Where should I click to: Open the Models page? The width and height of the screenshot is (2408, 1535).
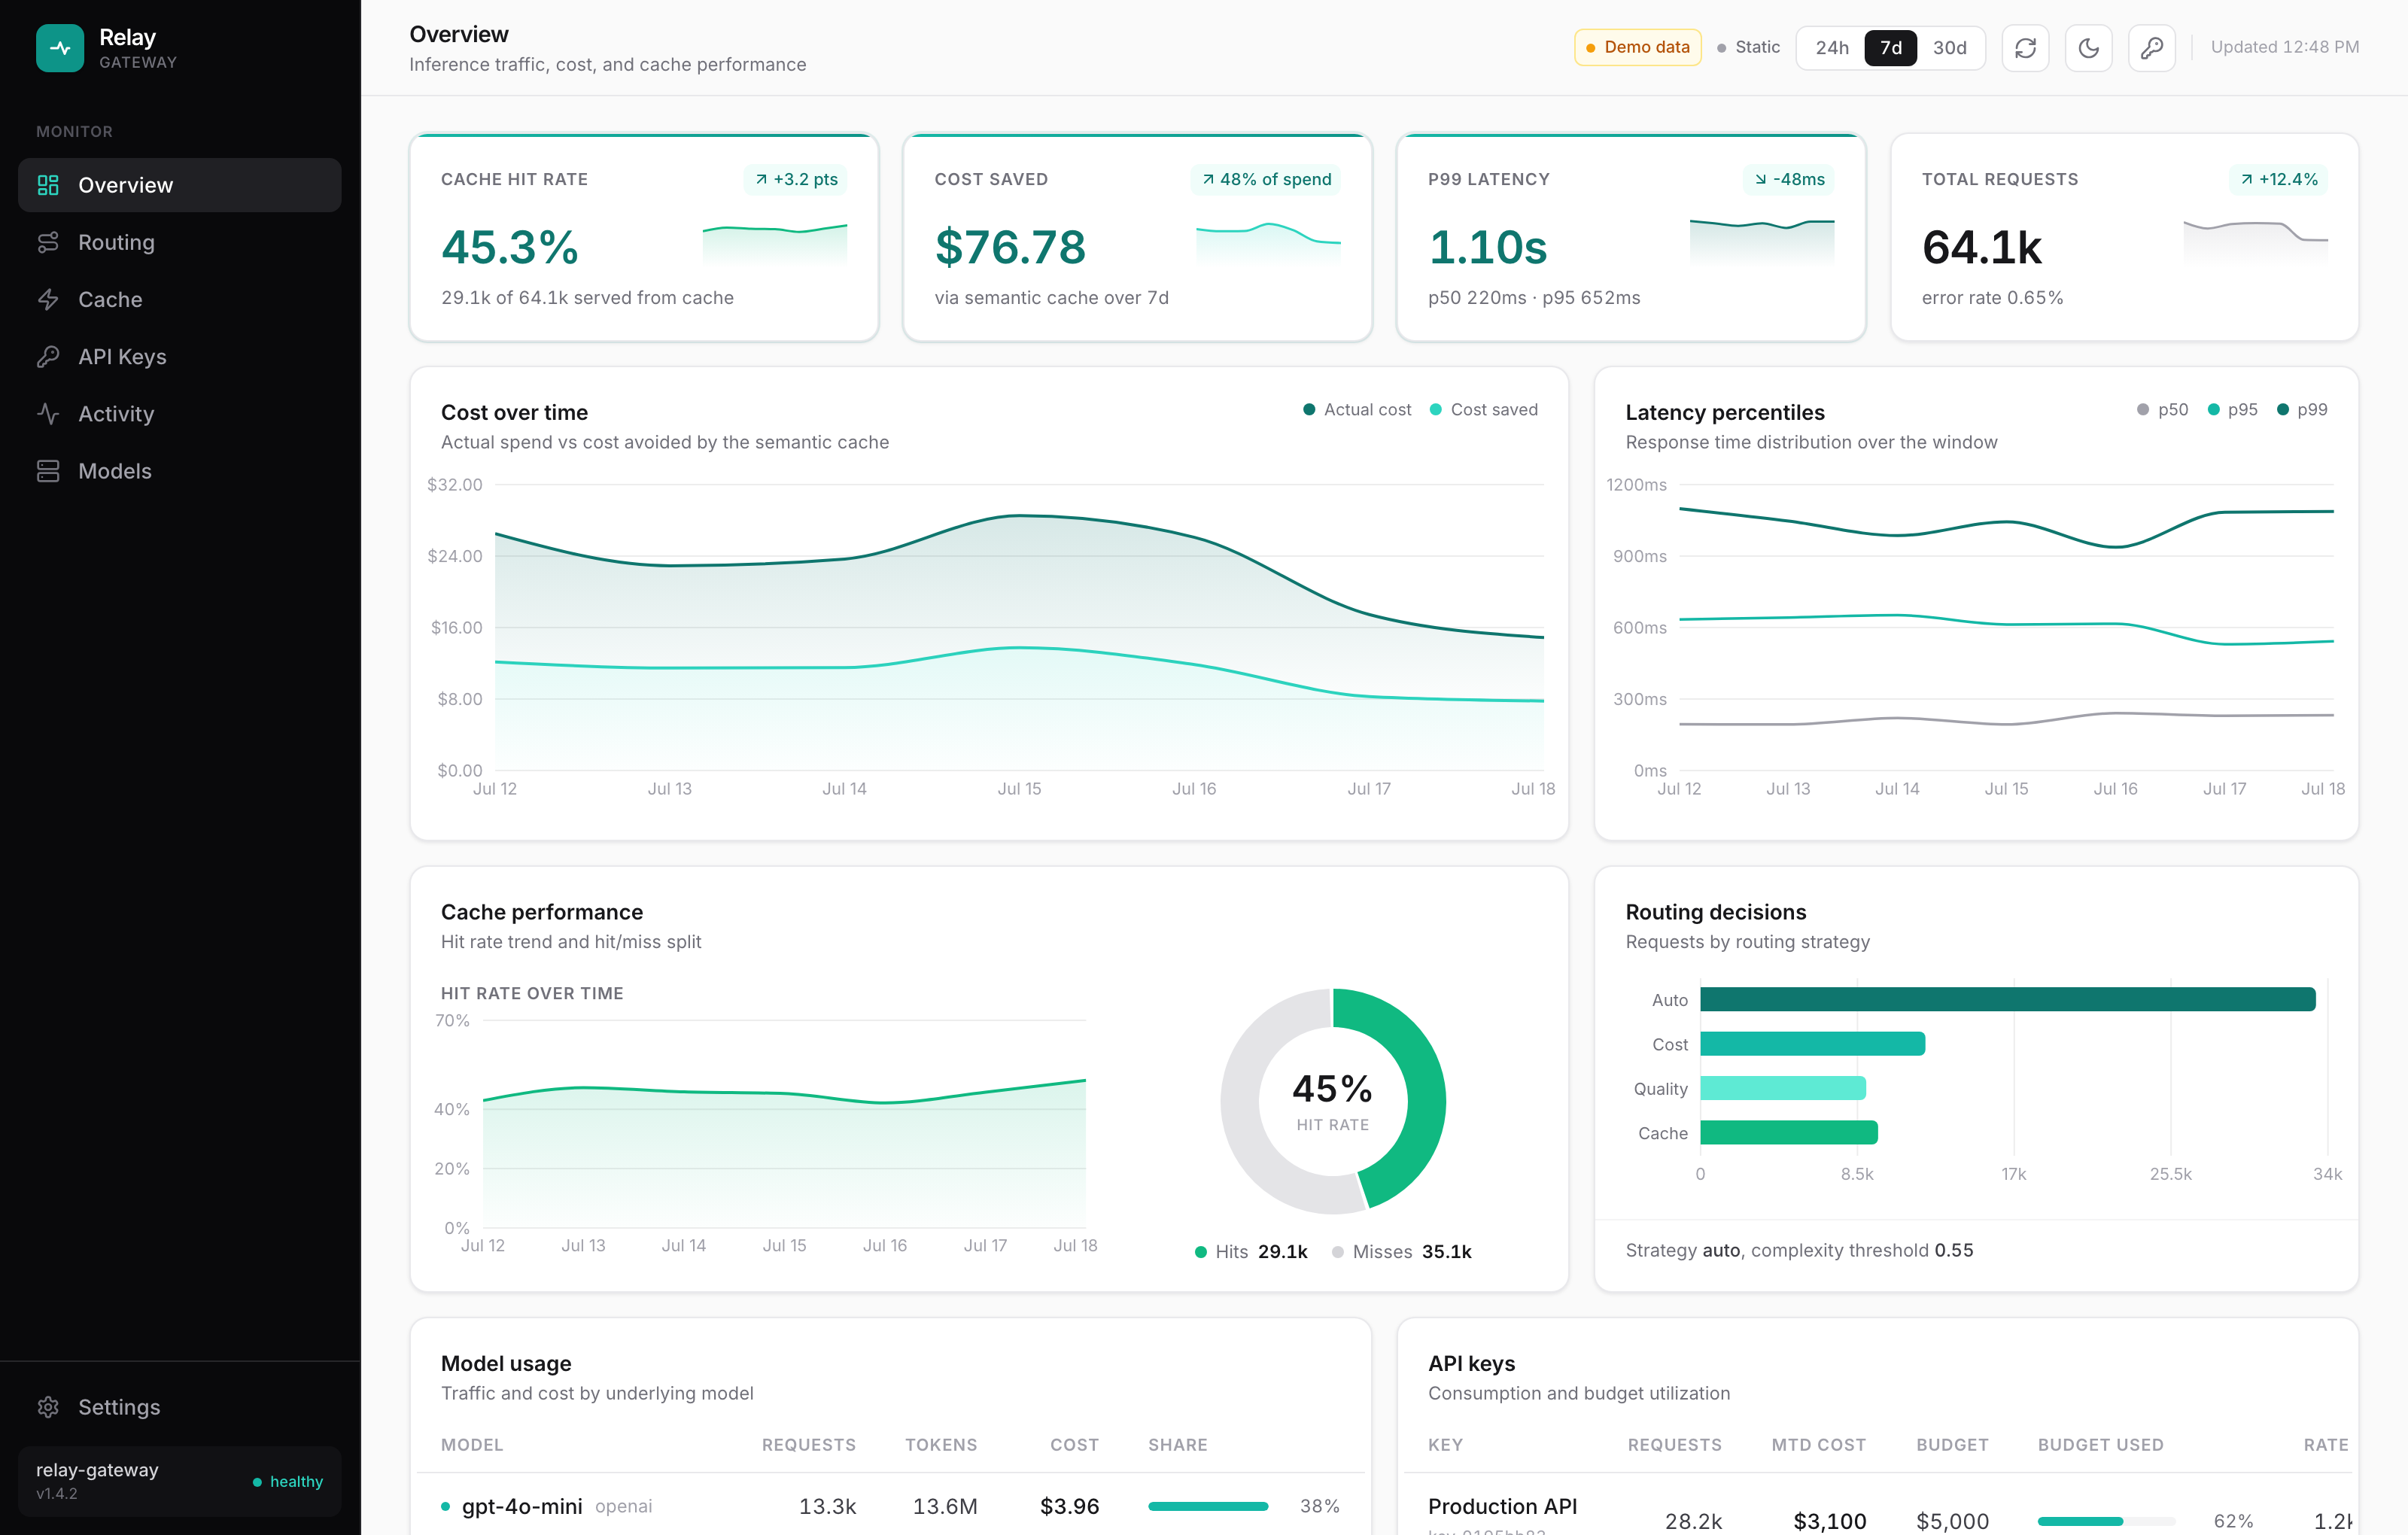180,470
